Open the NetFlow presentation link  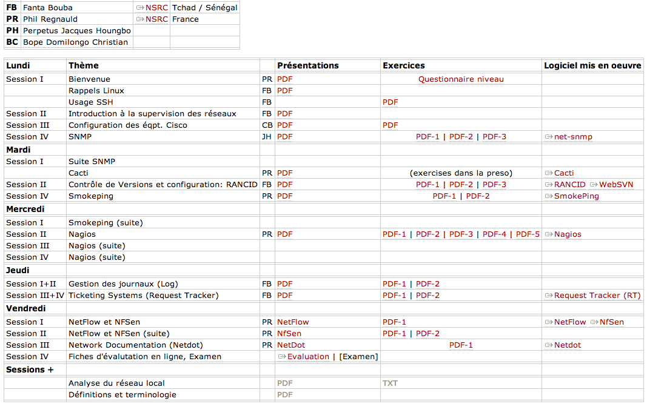click(x=293, y=322)
